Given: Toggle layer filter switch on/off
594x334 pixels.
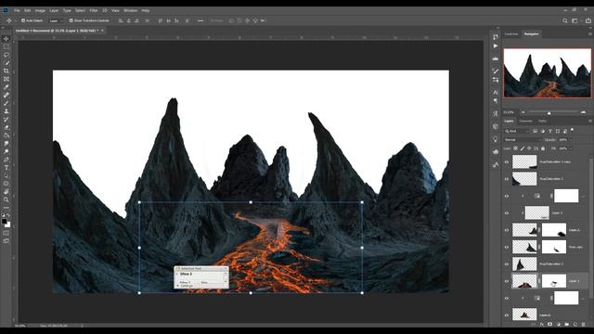Looking at the screenshot, I should [573, 130].
